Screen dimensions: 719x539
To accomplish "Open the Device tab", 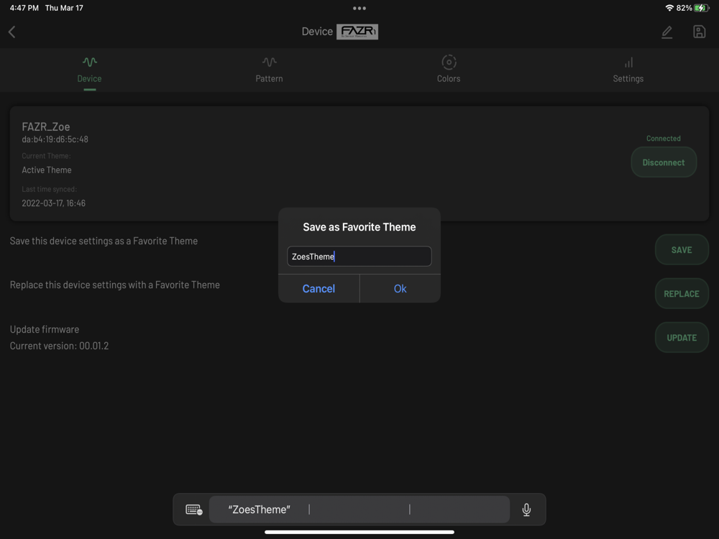I will coord(89,70).
